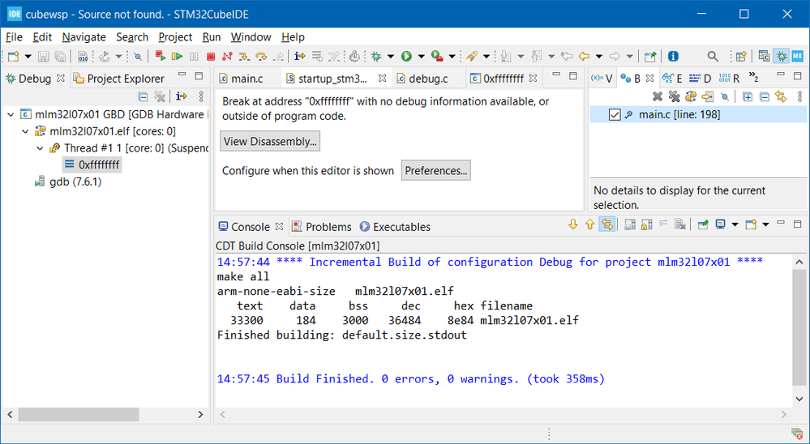This screenshot has height=444, width=810.
Task: Click the New file toolbar icon
Action: click(x=14, y=56)
